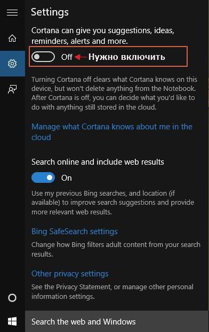Click the Search online and include web results label

tap(98, 162)
